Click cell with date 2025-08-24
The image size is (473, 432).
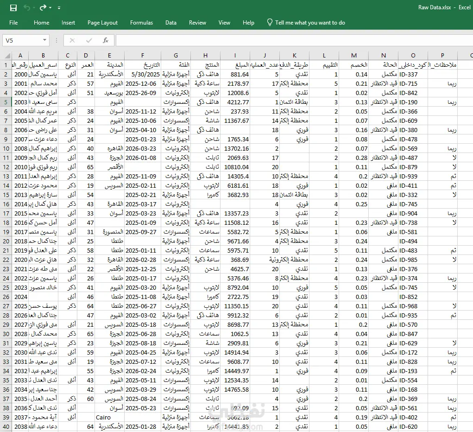tap(142, 399)
